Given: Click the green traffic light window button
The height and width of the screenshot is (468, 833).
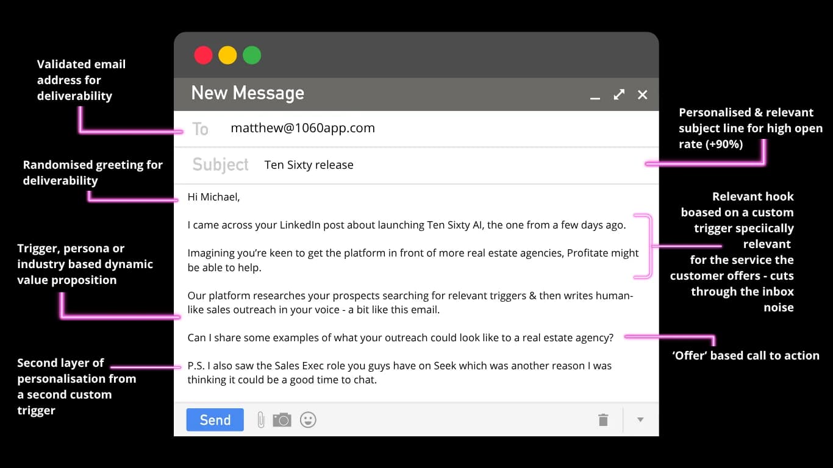Looking at the screenshot, I should point(252,55).
